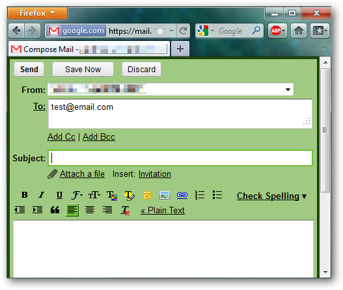Add a Cc recipient field
The image size is (343, 290).
[x=61, y=137]
